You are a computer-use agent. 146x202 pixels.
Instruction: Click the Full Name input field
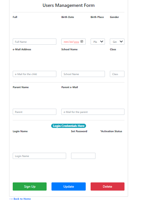(x=35, y=42)
